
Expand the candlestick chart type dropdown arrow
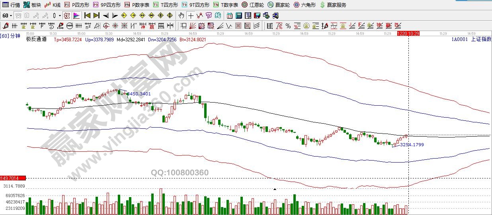coord(60,15)
